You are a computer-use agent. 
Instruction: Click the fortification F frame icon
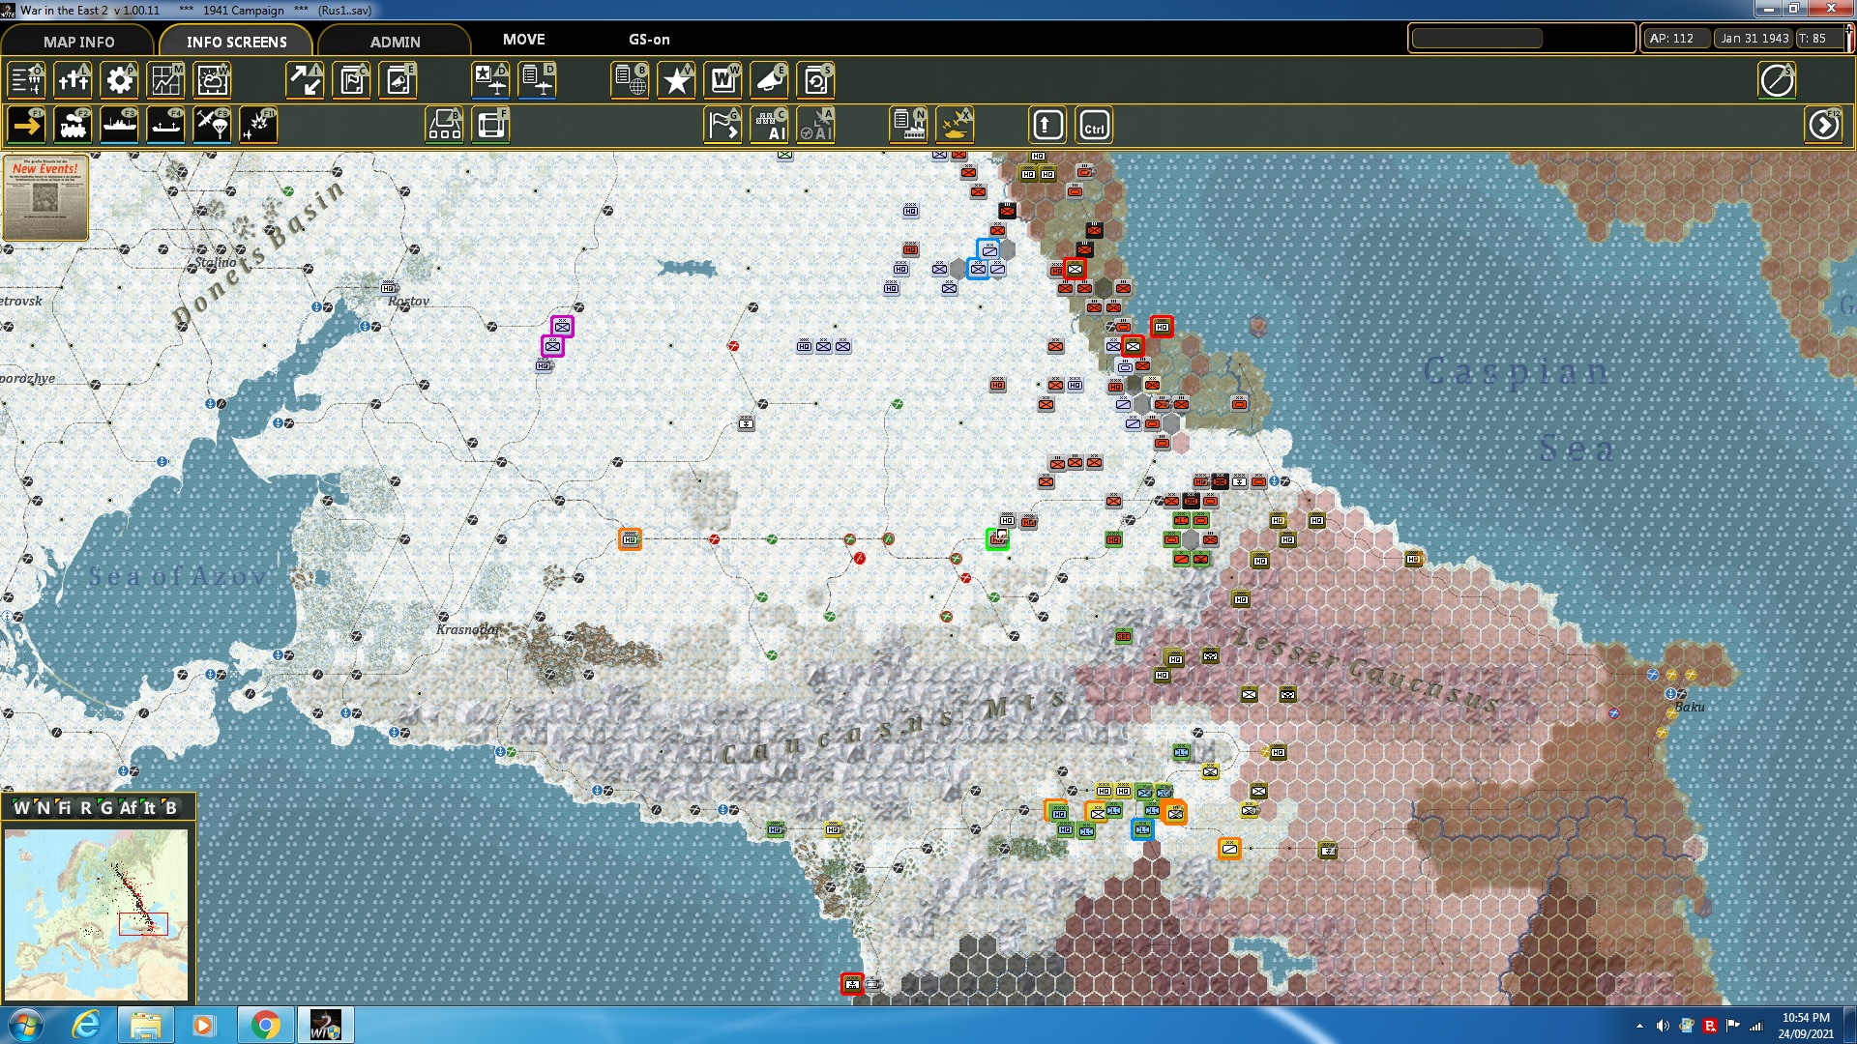click(491, 126)
